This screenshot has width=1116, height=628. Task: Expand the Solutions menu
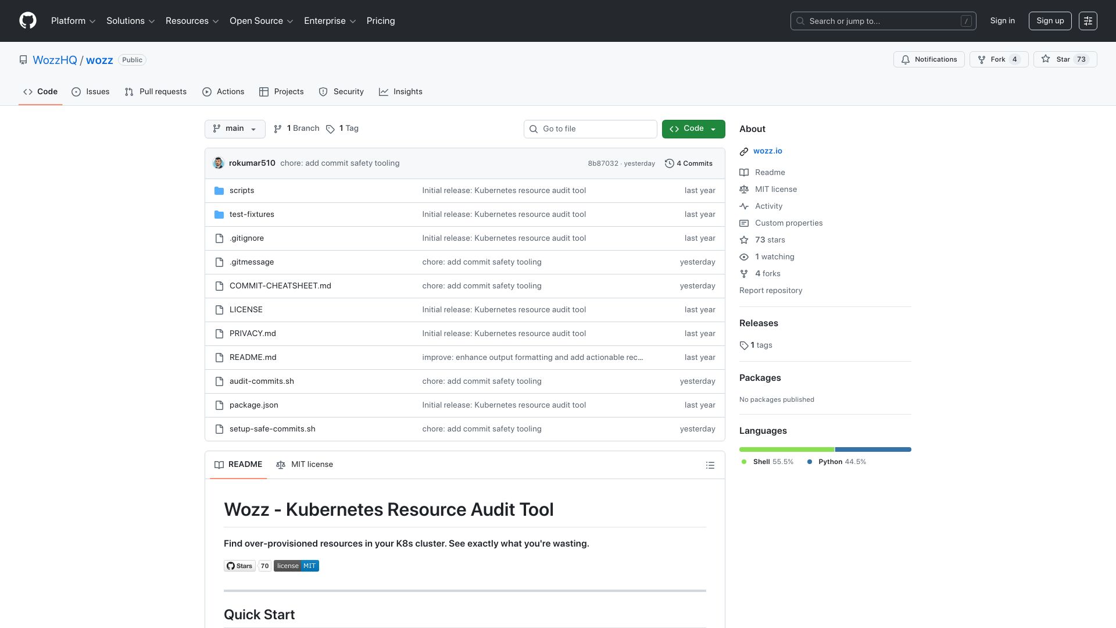131,21
